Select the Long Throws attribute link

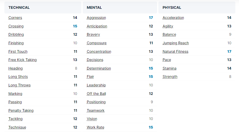click(20, 85)
